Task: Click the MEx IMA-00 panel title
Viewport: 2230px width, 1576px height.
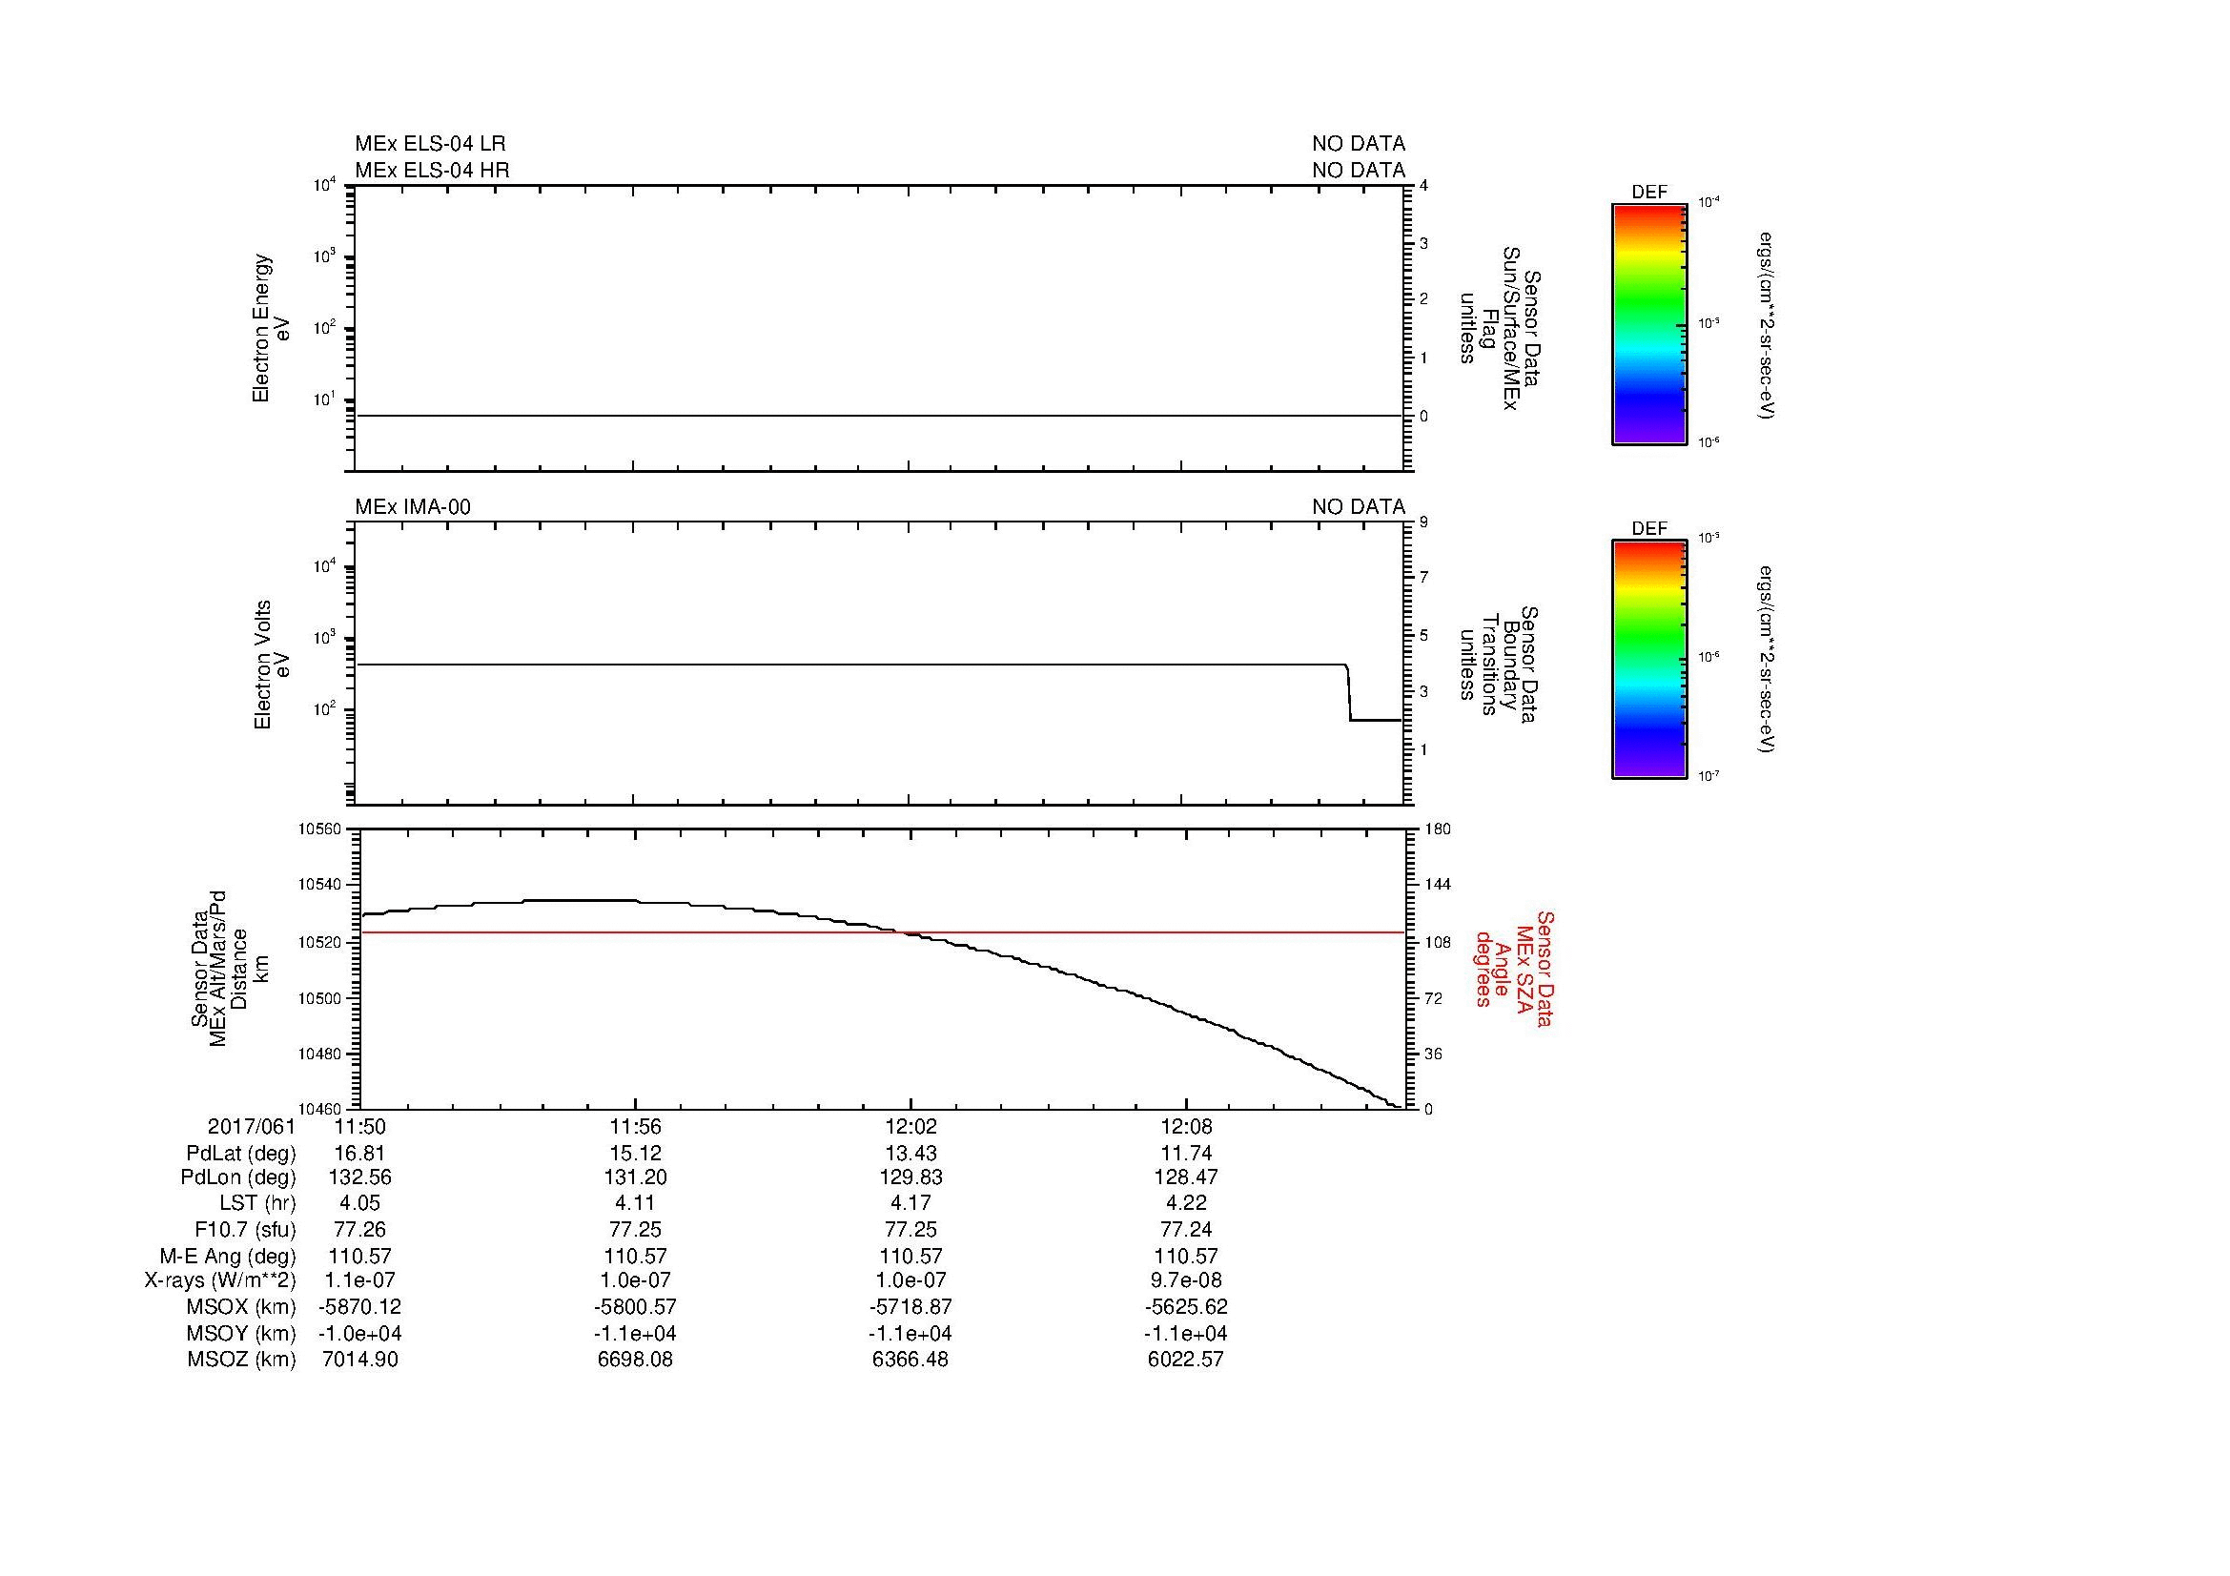Action: pyautogui.click(x=413, y=507)
